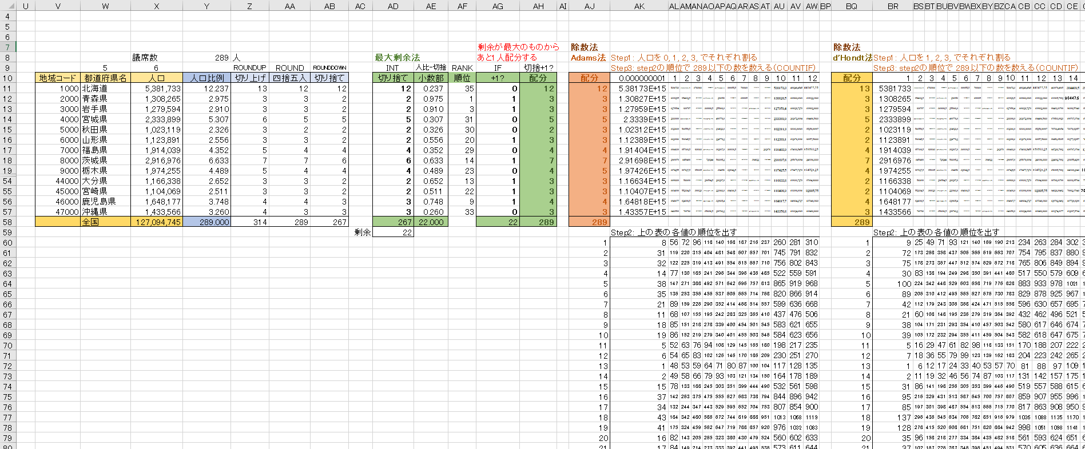Select the 小数部 header cell

(431, 78)
